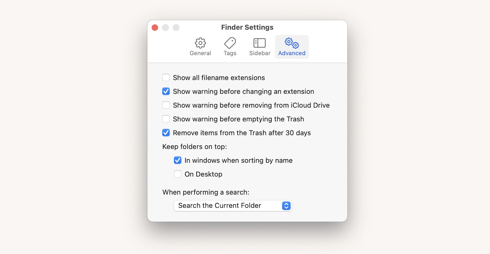Uncheck warning before changing an extension
This screenshot has height=254, width=490.
[x=166, y=91]
